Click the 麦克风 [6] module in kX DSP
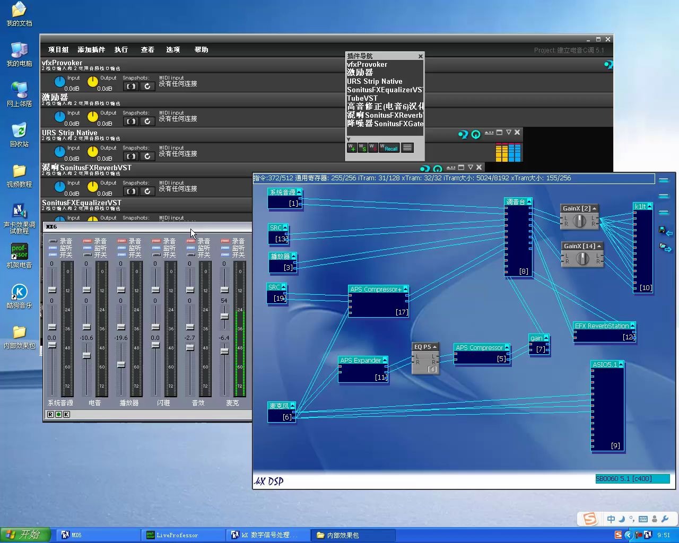679x543 pixels. (281, 412)
